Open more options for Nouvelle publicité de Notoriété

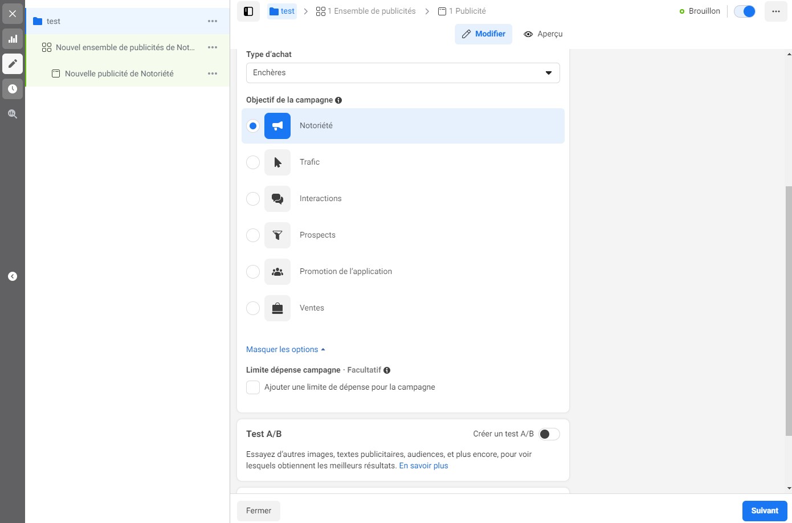pos(213,73)
